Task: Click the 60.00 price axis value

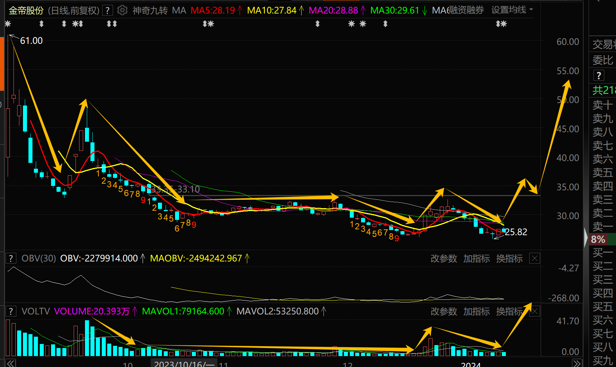Action: [567, 42]
